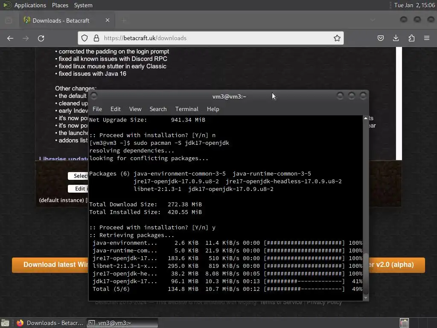Viewport: 437px width, 328px height.
Task: Maximize the terminal window
Action: click(352, 96)
